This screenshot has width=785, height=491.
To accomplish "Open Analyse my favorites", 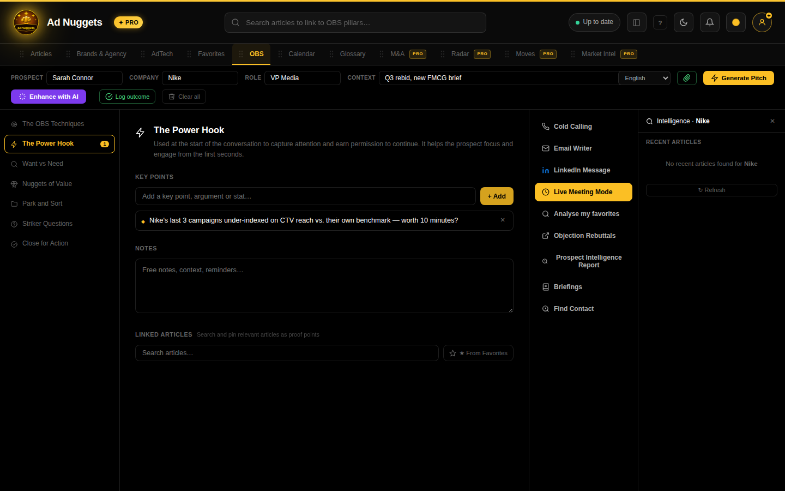I will pyautogui.click(x=583, y=214).
